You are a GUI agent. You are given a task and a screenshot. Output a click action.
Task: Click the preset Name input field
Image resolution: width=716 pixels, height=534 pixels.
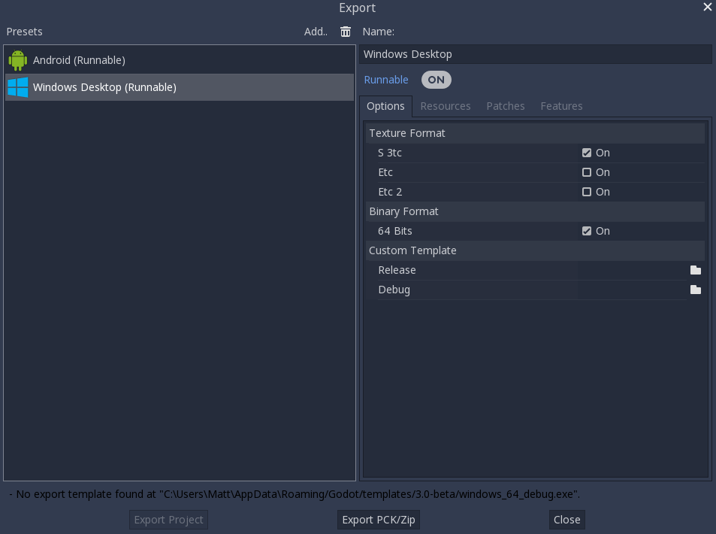point(535,54)
